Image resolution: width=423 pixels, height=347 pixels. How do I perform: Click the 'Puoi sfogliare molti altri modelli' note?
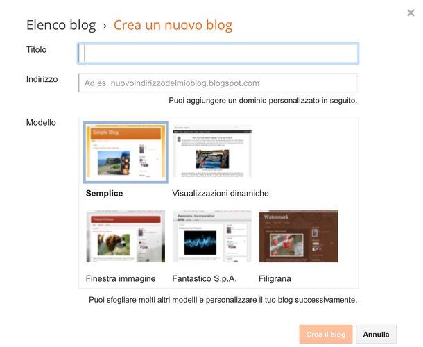pyautogui.click(x=223, y=300)
